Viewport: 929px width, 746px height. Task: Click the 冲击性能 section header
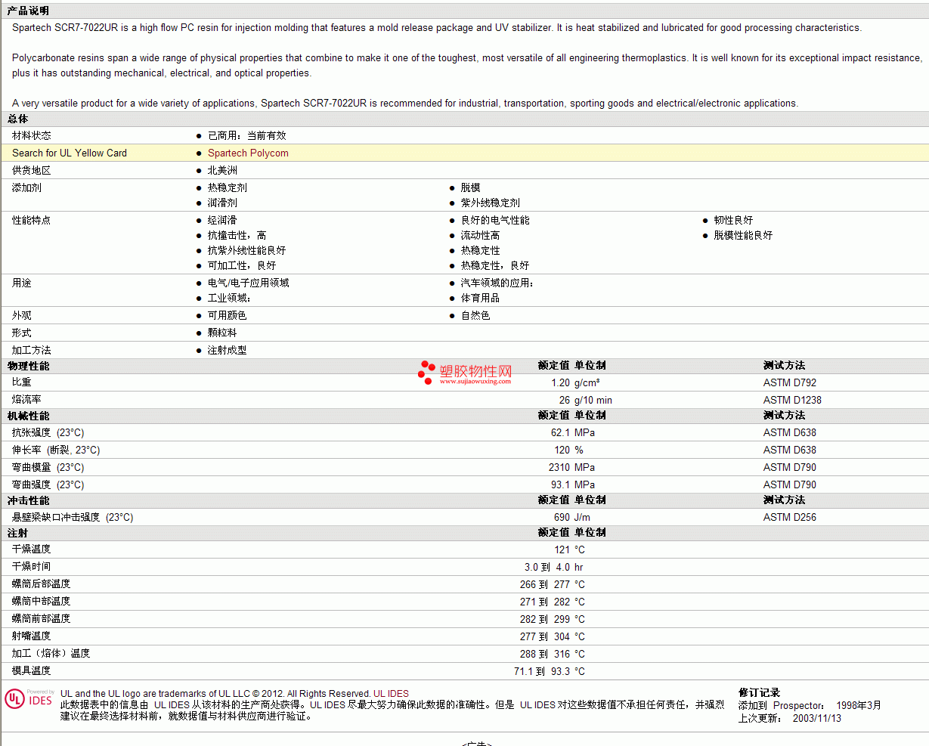(x=28, y=500)
